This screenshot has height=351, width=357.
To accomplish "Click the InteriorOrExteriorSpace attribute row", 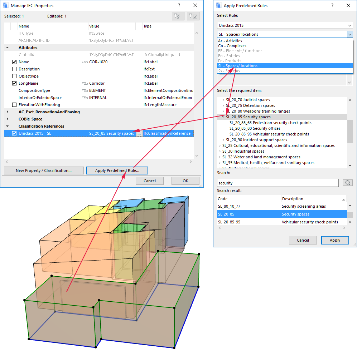I will (99, 98).
